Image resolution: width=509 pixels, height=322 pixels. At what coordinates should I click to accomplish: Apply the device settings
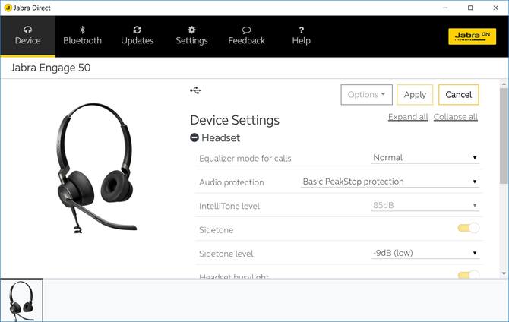(415, 94)
